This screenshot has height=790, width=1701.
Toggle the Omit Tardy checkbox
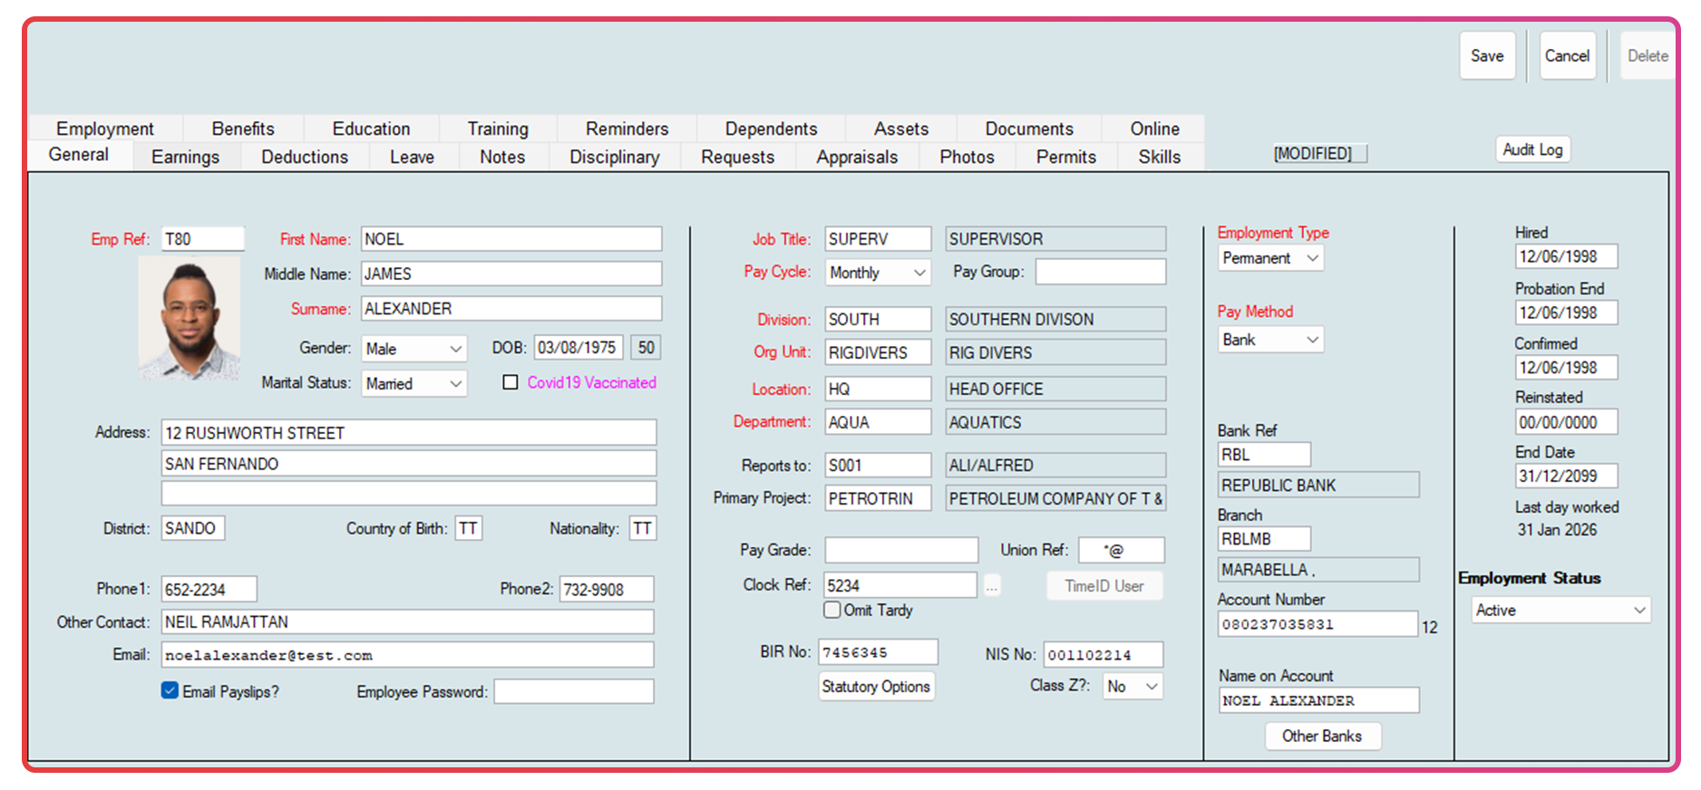tap(832, 610)
